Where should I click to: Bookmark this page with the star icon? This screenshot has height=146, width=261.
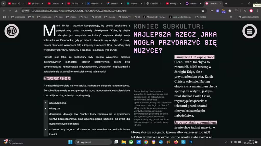[203, 11]
